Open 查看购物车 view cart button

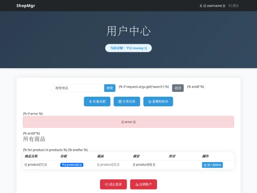(158, 102)
